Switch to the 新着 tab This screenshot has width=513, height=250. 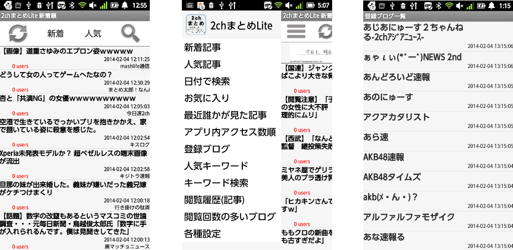click(x=55, y=33)
